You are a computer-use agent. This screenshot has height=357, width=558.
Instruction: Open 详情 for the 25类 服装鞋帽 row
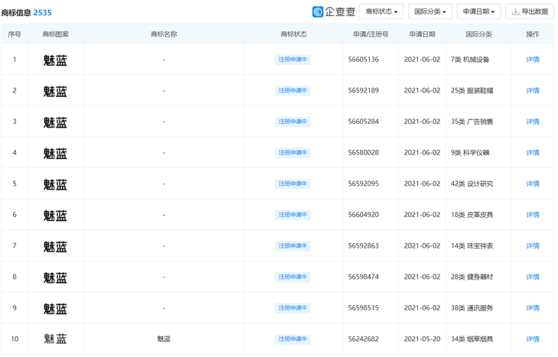click(533, 91)
